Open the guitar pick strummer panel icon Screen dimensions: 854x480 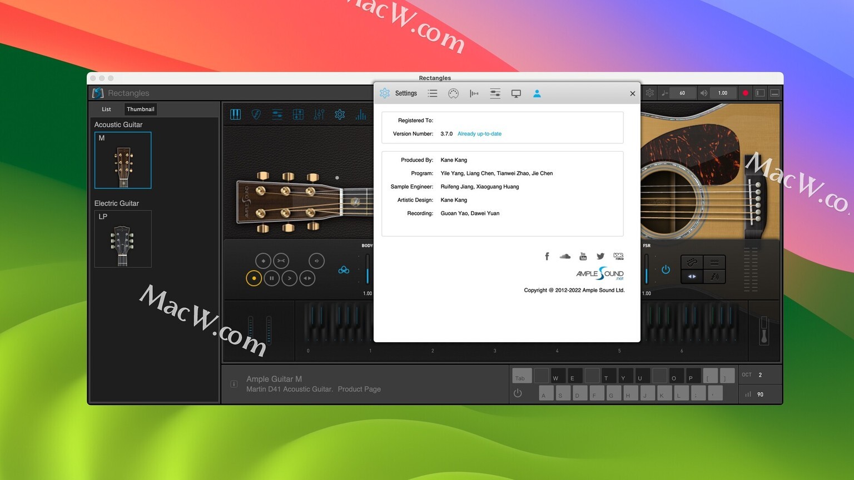click(256, 114)
